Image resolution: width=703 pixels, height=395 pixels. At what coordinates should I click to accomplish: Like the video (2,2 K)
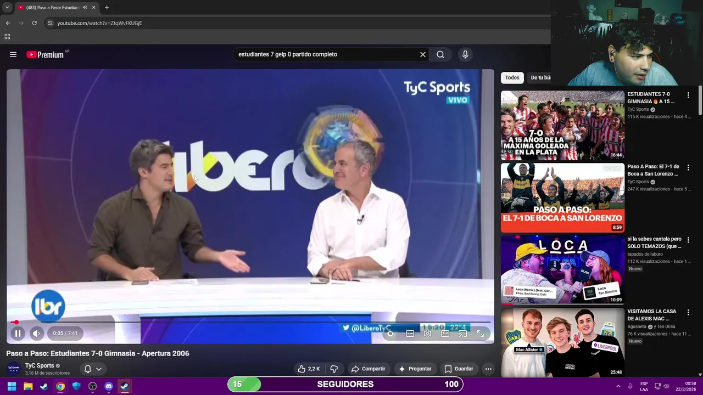(309, 369)
